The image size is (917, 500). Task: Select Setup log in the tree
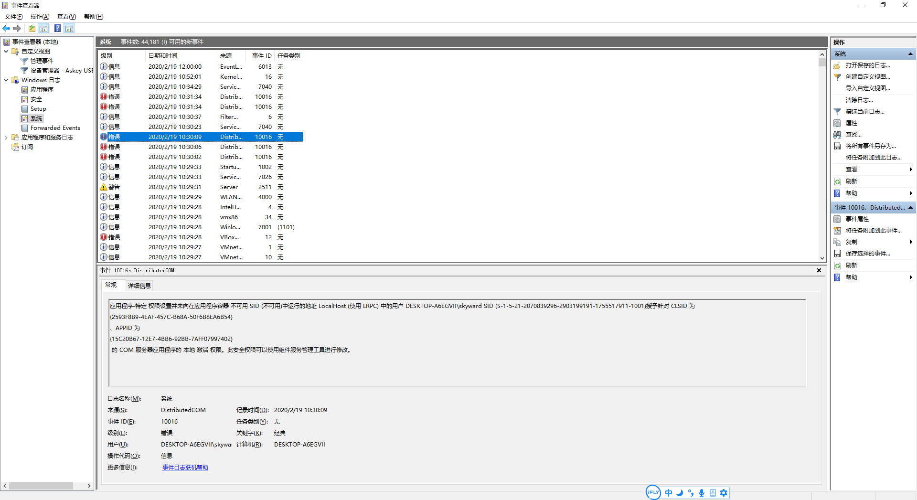[38, 109]
